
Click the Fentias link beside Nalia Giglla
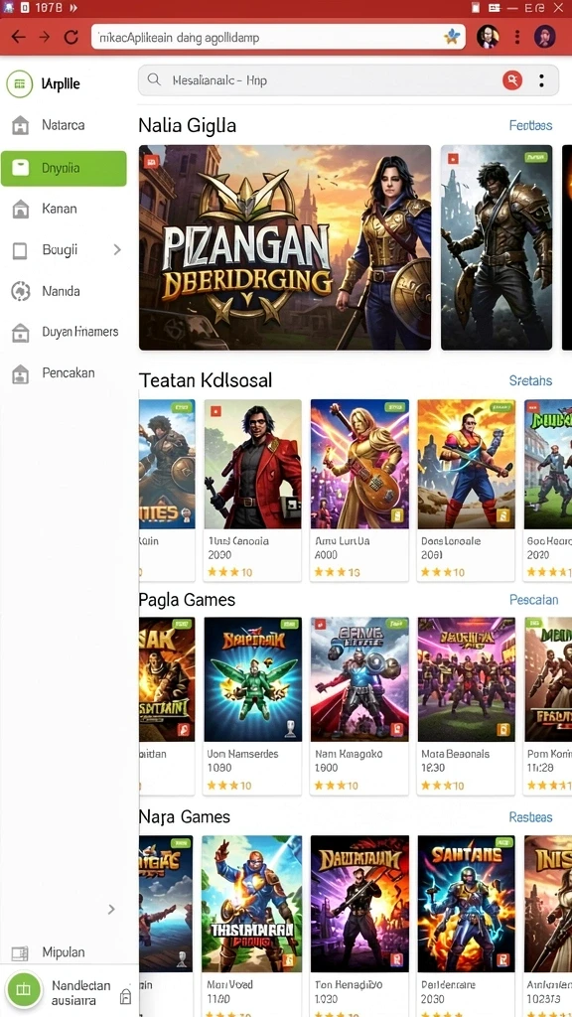point(530,125)
